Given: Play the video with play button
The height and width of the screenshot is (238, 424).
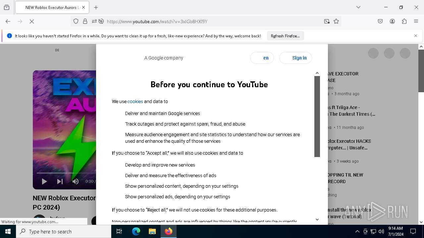Looking at the screenshot, I should pos(44,181).
